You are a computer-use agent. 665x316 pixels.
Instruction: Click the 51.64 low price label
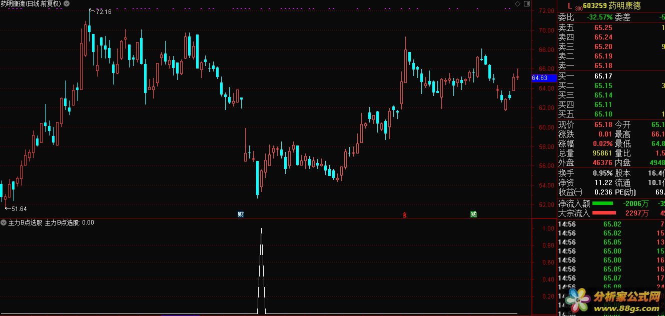tap(19, 208)
